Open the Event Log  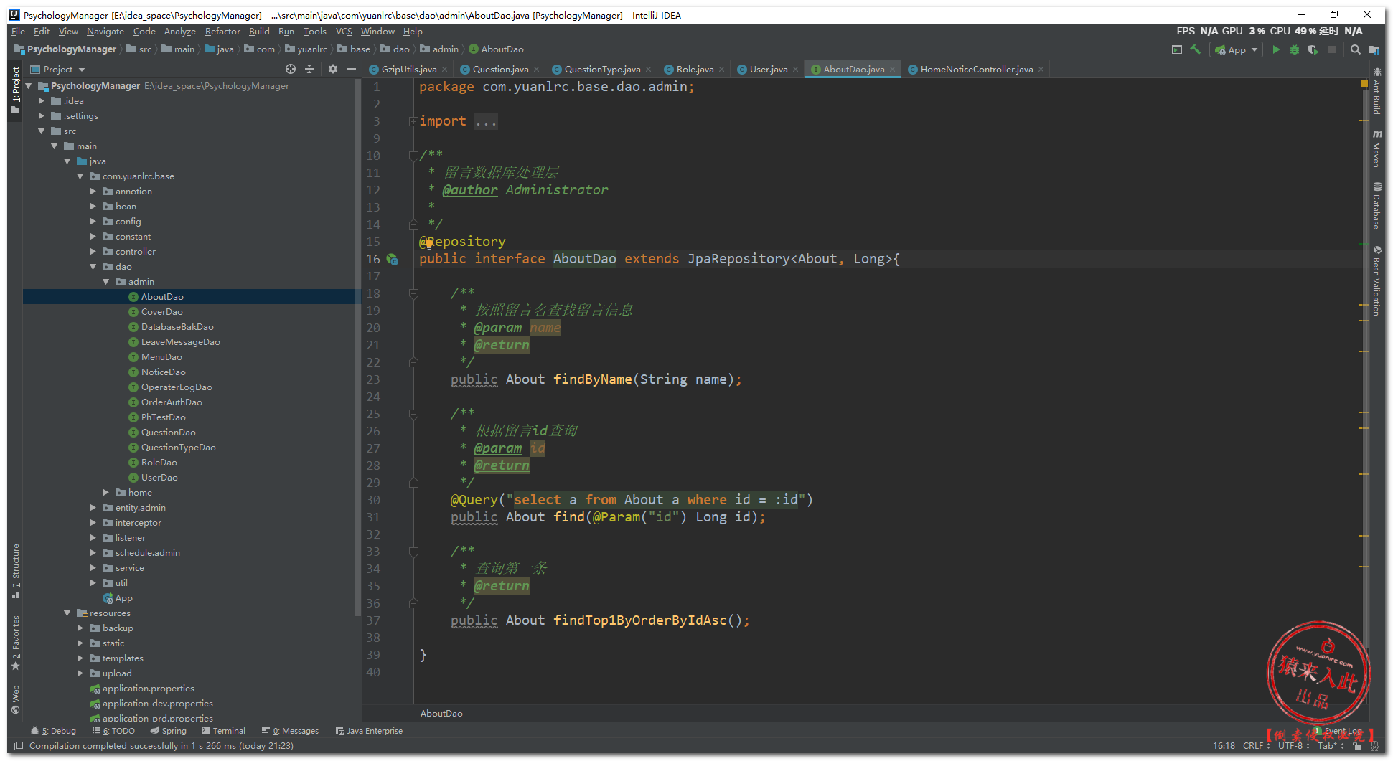(1338, 731)
